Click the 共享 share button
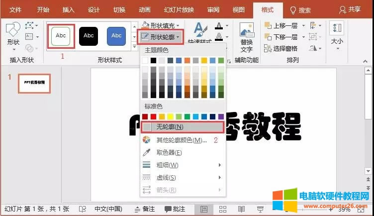The height and width of the screenshot is (216, 374). pyautogui.click(x=350, y=9)
